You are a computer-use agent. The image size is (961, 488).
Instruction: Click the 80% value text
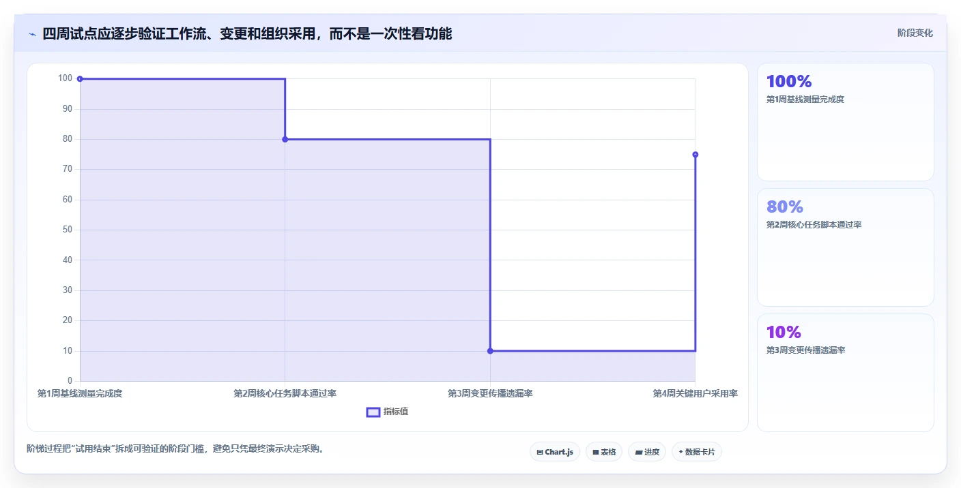pos(785,207)
